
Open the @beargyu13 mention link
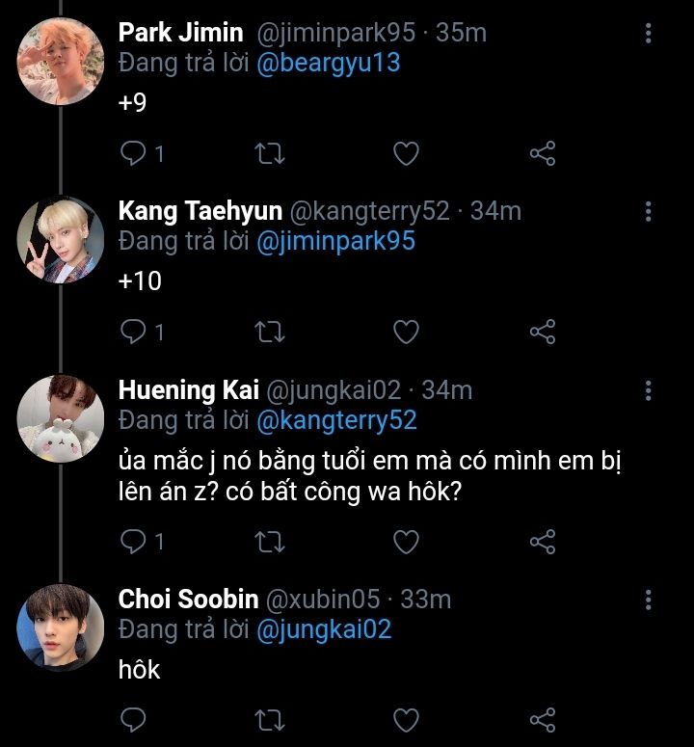[x=329, y=64]
